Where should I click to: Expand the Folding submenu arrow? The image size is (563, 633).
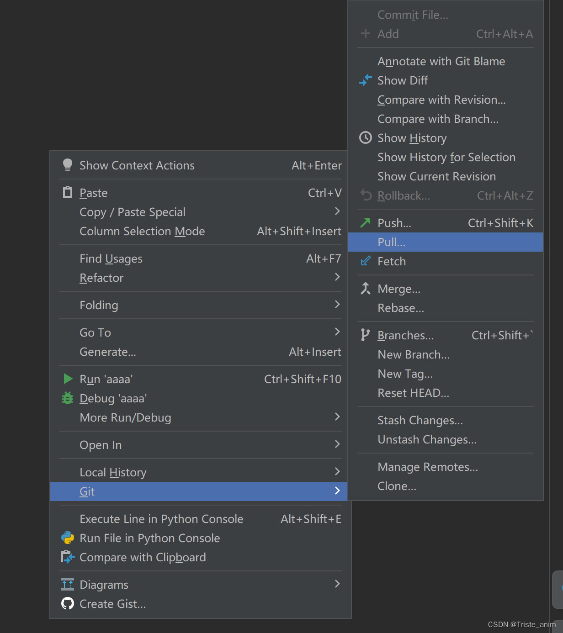pos(337,304)
